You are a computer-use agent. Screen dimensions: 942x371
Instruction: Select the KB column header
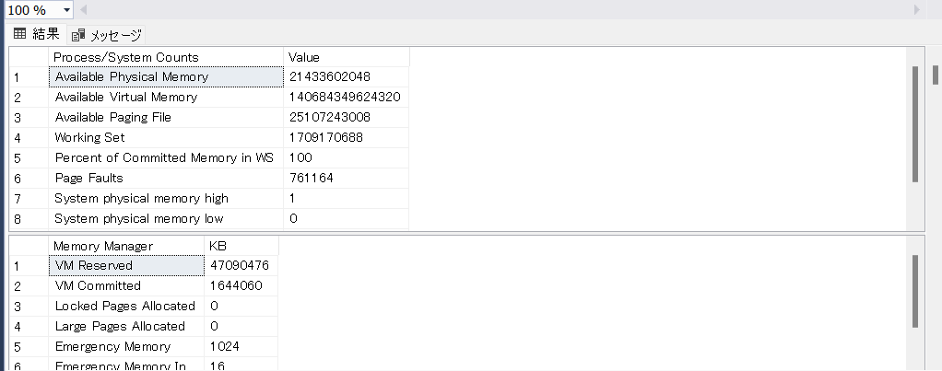pyautogui.click(x=241, y=246)
